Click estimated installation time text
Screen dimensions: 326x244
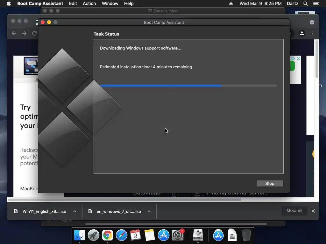(x=146, y=67)
